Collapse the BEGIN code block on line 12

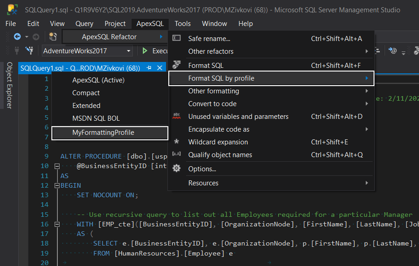[58, 185]
